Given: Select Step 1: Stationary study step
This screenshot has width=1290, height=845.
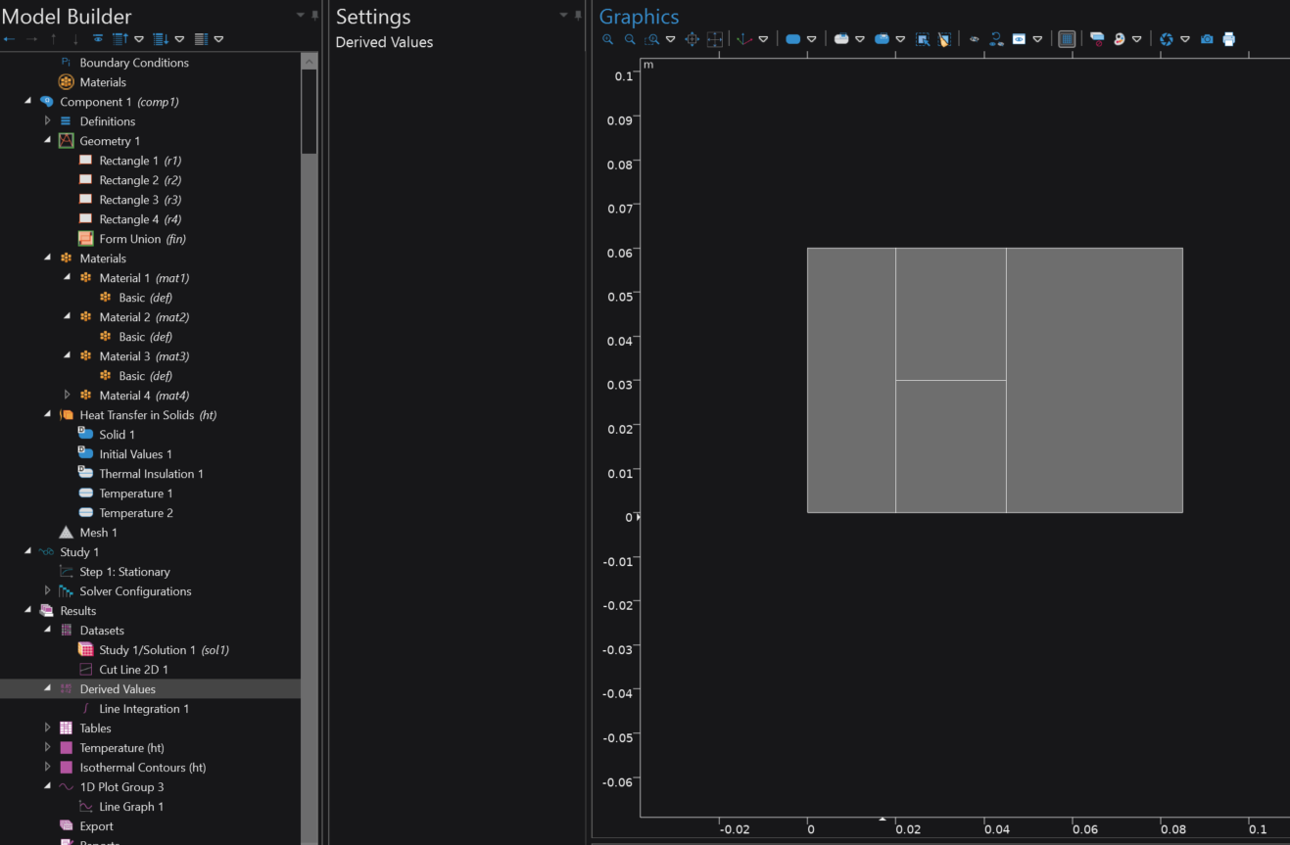Looking at the screenshot, I should tap(124, 572).
